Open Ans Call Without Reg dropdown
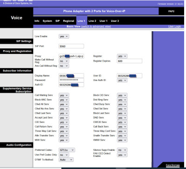 coord(64,66)
